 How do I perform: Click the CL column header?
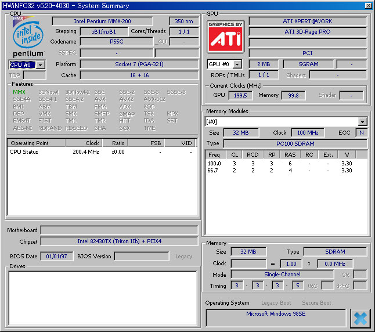(x=235, y=154)
